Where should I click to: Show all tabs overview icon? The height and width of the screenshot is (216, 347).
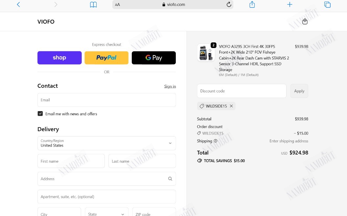point(327,4)
